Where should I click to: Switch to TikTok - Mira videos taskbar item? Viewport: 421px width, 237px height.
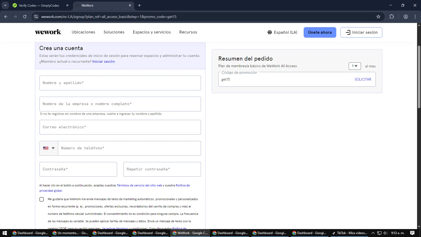point(349,233)
